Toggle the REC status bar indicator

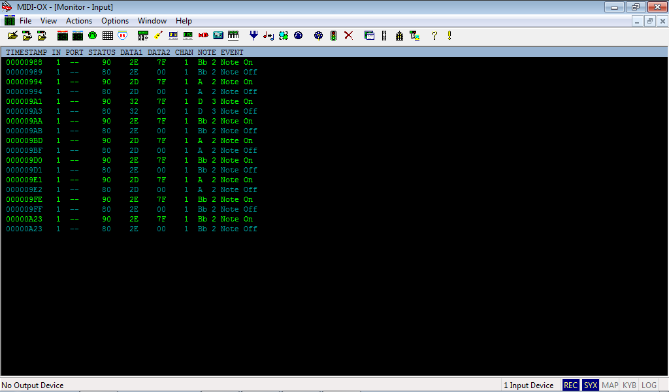pyautogui.click(x=570, y=385)
